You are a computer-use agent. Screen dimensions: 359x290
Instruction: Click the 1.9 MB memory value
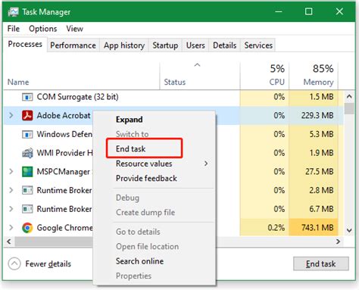pyautogui.click(x=321, y=153)
